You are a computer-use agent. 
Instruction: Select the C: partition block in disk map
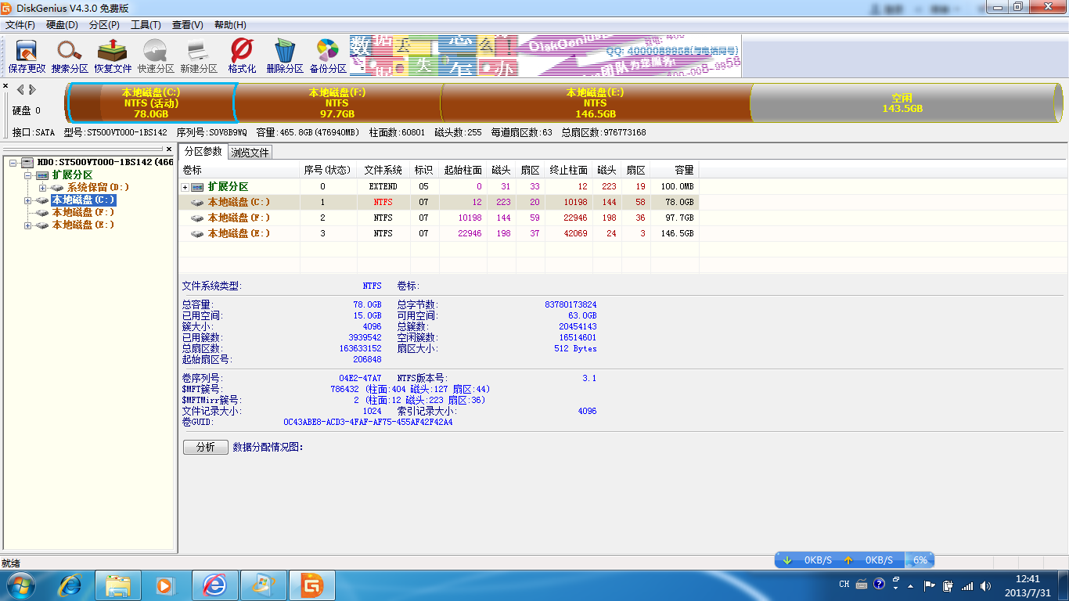click(151, 103)
